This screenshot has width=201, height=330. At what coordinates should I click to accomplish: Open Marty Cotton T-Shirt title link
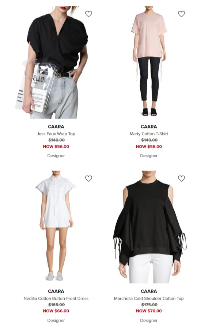click(x=149, y=134)
